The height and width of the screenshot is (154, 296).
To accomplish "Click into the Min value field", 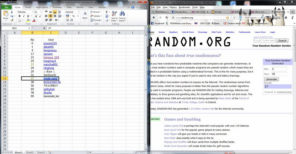I will (x=279, y=69).
